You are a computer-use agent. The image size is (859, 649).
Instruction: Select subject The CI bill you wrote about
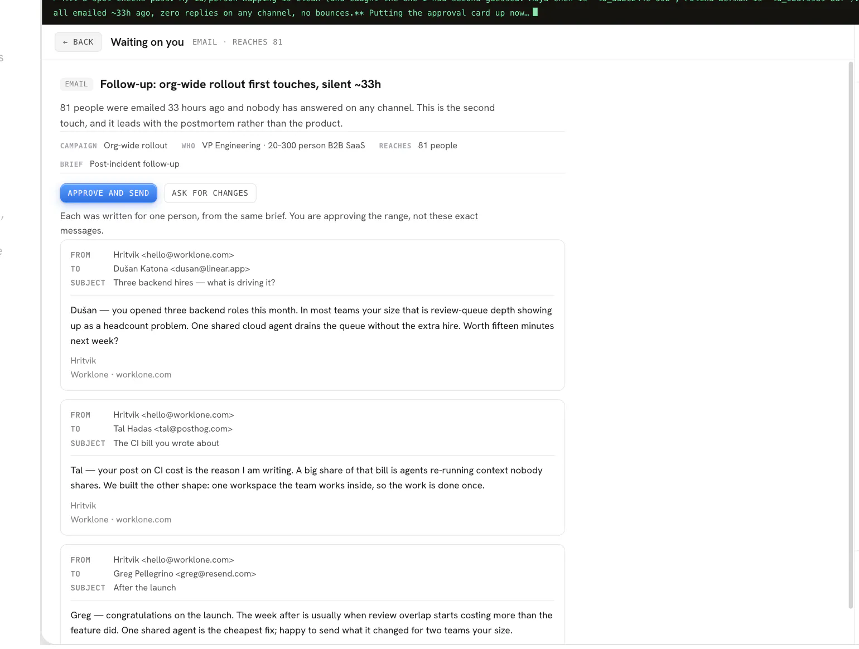pos(166,443)
